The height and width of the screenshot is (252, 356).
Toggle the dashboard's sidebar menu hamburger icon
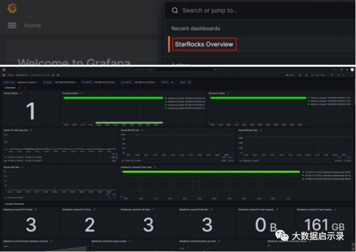click(x=4, y=75)
